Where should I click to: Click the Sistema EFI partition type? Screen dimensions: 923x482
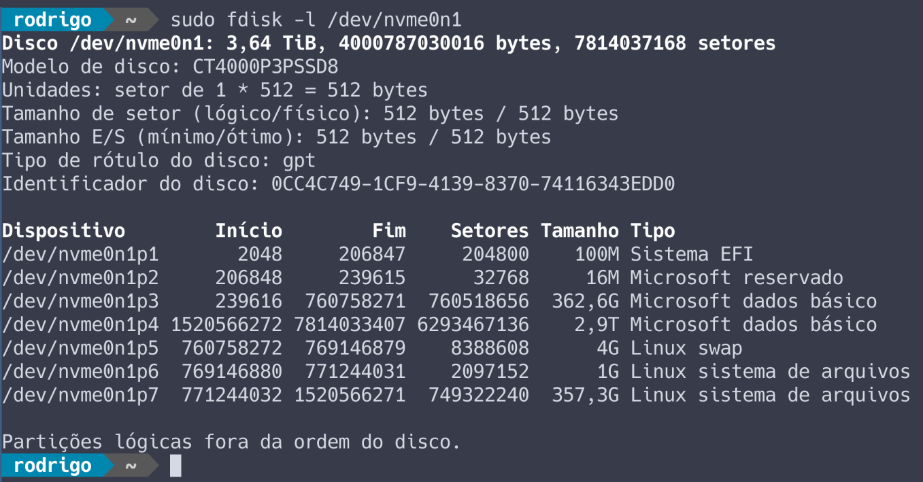[691, 254]
